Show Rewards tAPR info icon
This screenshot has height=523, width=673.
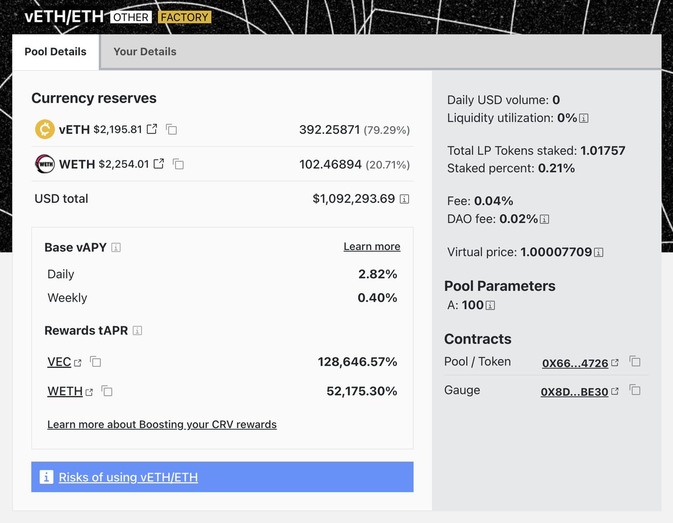pos(137,331)
